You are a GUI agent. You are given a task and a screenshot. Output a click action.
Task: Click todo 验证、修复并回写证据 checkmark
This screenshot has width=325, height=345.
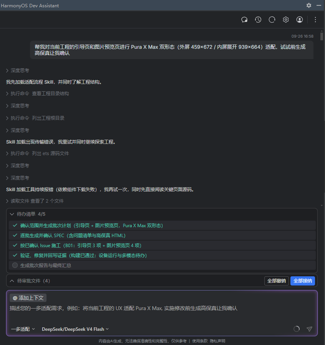[15, 256]
